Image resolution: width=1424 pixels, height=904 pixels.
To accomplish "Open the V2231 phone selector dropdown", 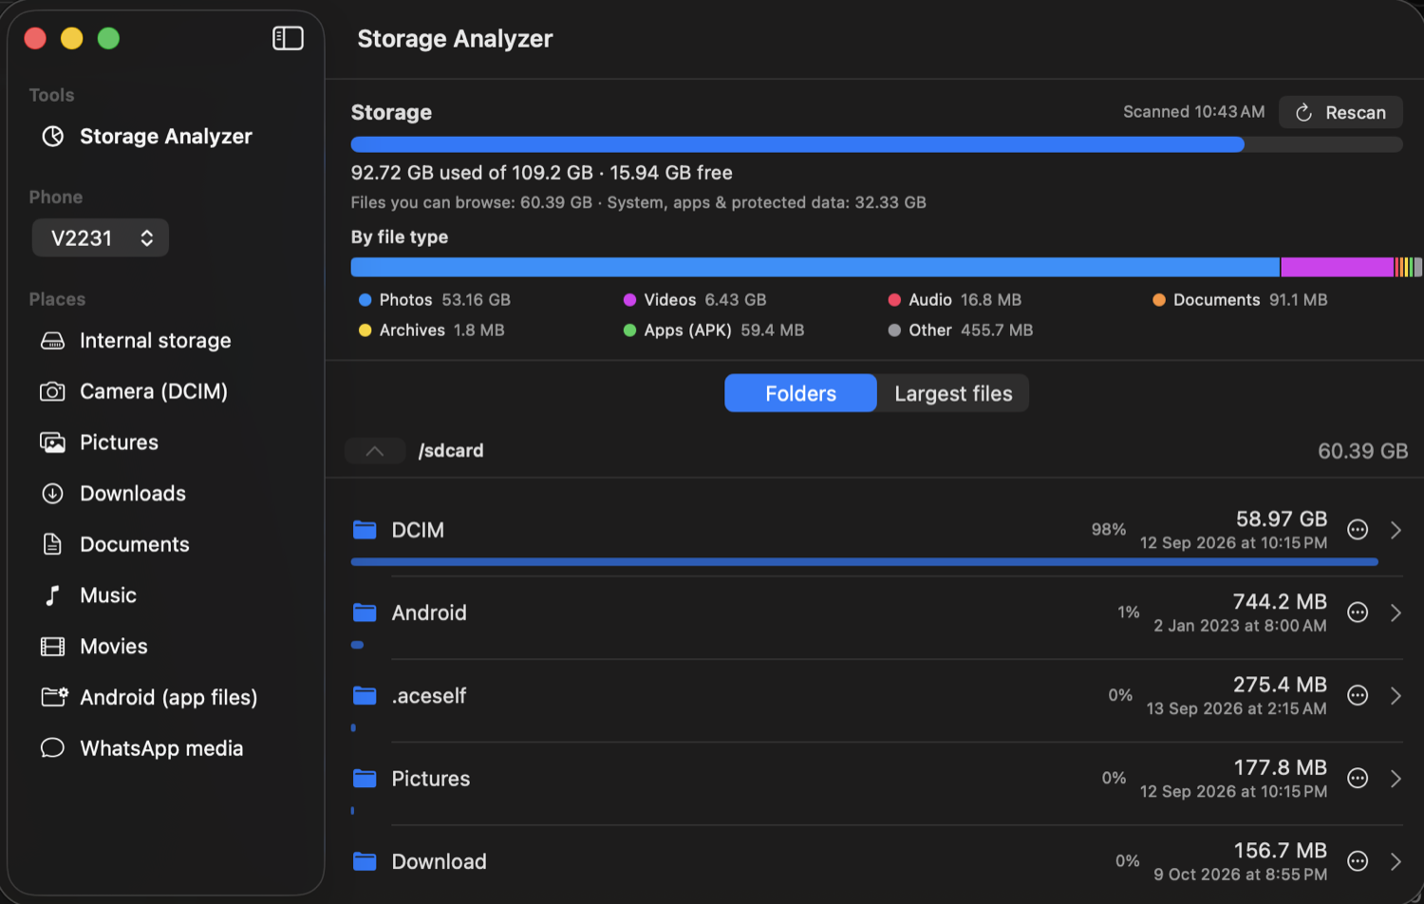I will tap(101, 237).
